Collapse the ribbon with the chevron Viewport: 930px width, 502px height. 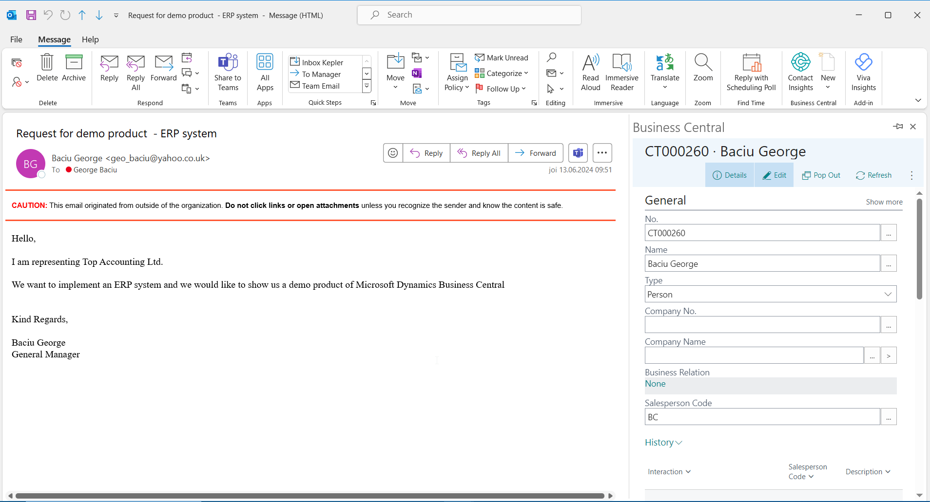[918, 100]
